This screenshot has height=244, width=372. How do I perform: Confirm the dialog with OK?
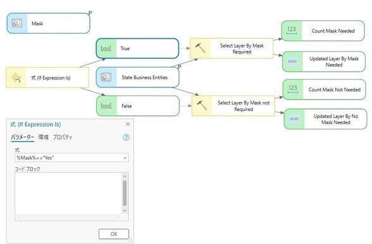pos(114,234)
